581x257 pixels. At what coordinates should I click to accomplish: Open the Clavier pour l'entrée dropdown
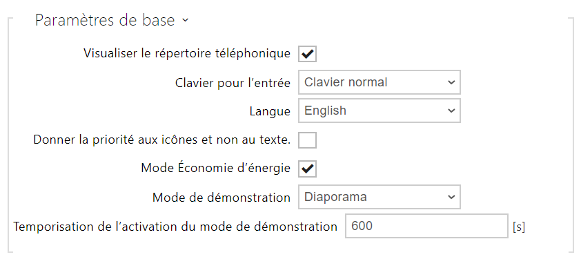pos(379,82)
